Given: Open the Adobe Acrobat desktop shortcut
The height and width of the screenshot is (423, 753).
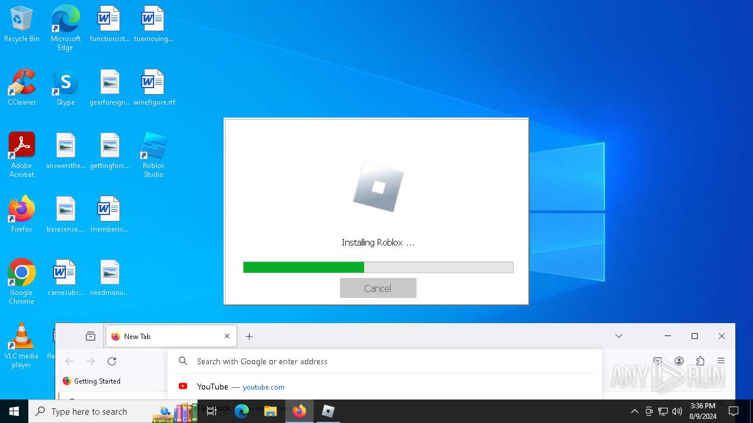Looking at the screenshot, I should click(x=22, y=155).
